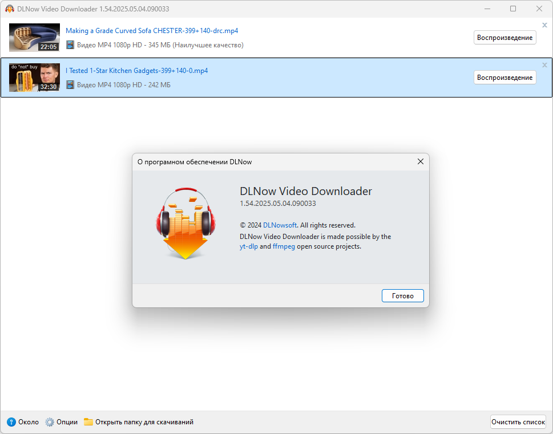Click the Kitchen Gadgets video thumbnail
The width and height of the screenshot is (553, 434).
point(35,78)
